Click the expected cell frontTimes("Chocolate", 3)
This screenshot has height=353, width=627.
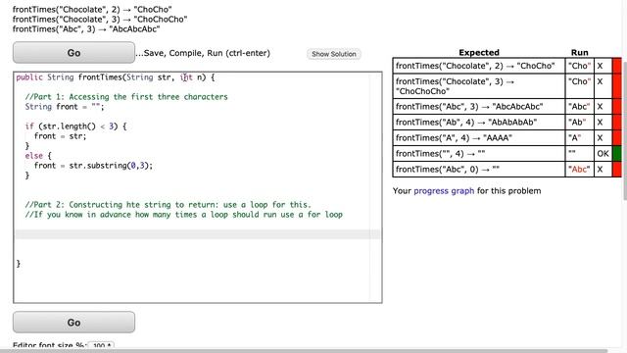click(479, 86)
